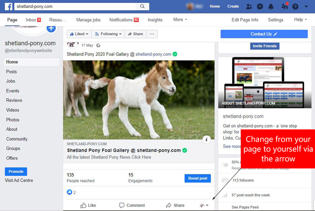Image resolution: width=315 pixels, height=211 pixels.
Task: Click Visit Ad Centre link
Action: tap(19, 180)
